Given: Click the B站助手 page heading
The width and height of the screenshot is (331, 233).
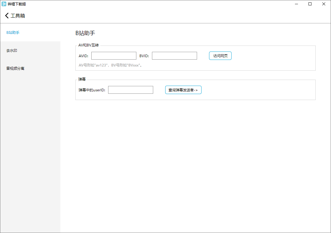Looking at the screenshot, I should click(85, 33).
